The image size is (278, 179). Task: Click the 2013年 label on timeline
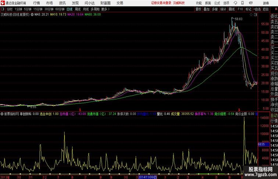coord(5,177)
